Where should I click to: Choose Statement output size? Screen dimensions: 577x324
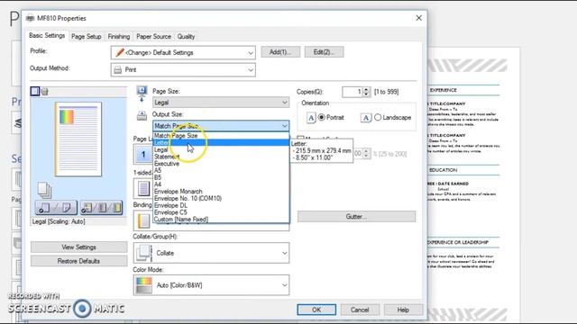[x=221, y=157]
